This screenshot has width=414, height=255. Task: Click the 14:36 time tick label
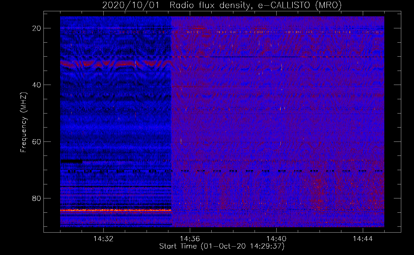(190, 239)
